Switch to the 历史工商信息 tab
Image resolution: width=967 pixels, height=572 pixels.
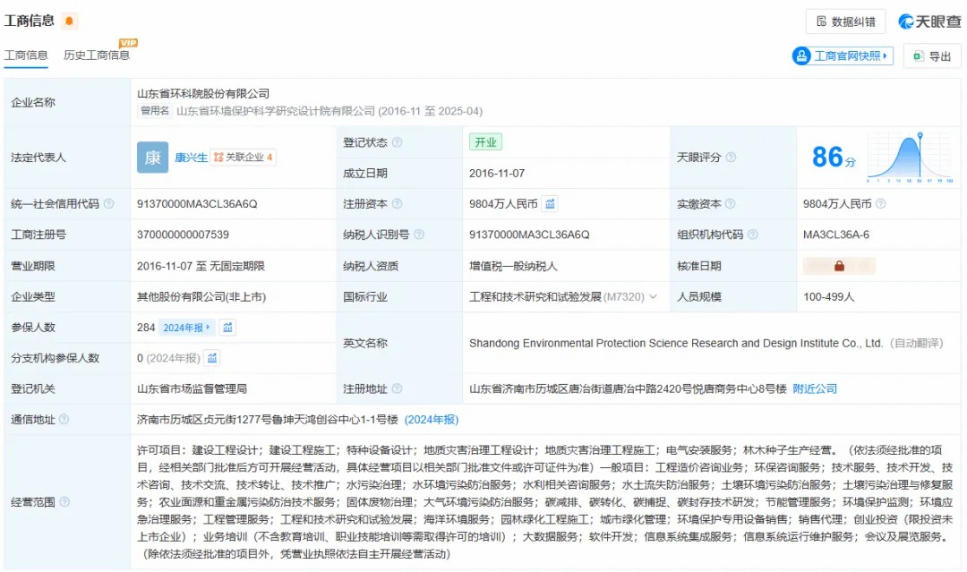pos(97,55)
